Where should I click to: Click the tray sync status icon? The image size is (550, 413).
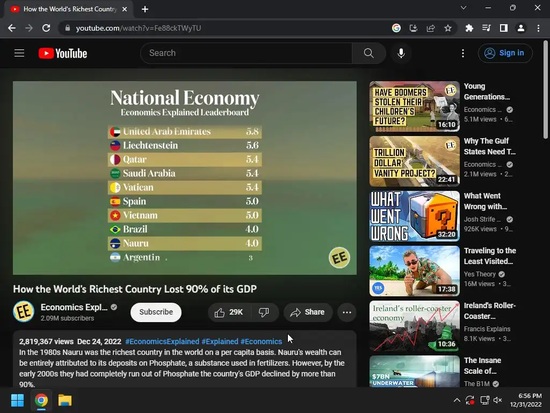point(470,400)
